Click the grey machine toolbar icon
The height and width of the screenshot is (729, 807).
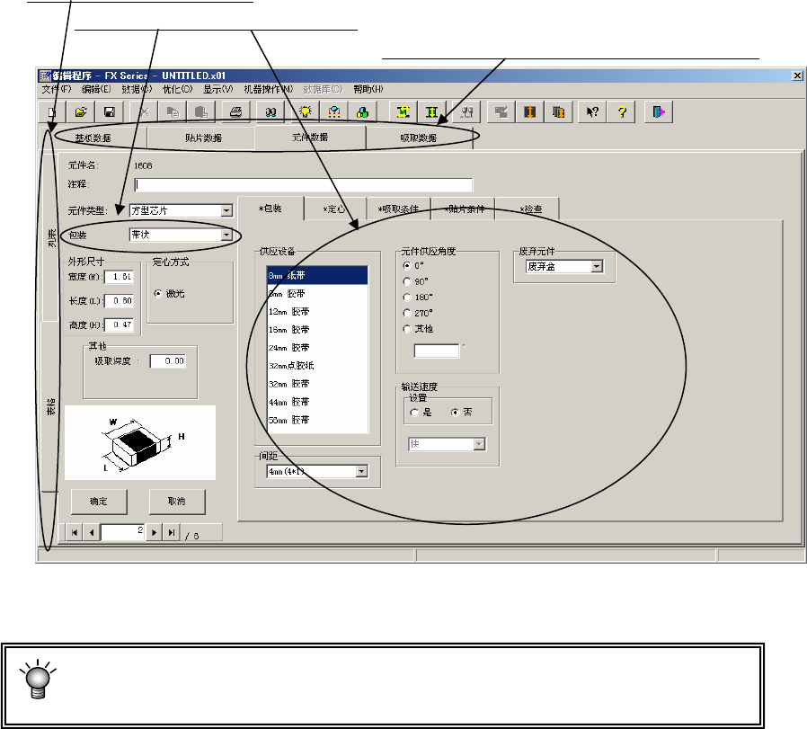coord(501,111)
